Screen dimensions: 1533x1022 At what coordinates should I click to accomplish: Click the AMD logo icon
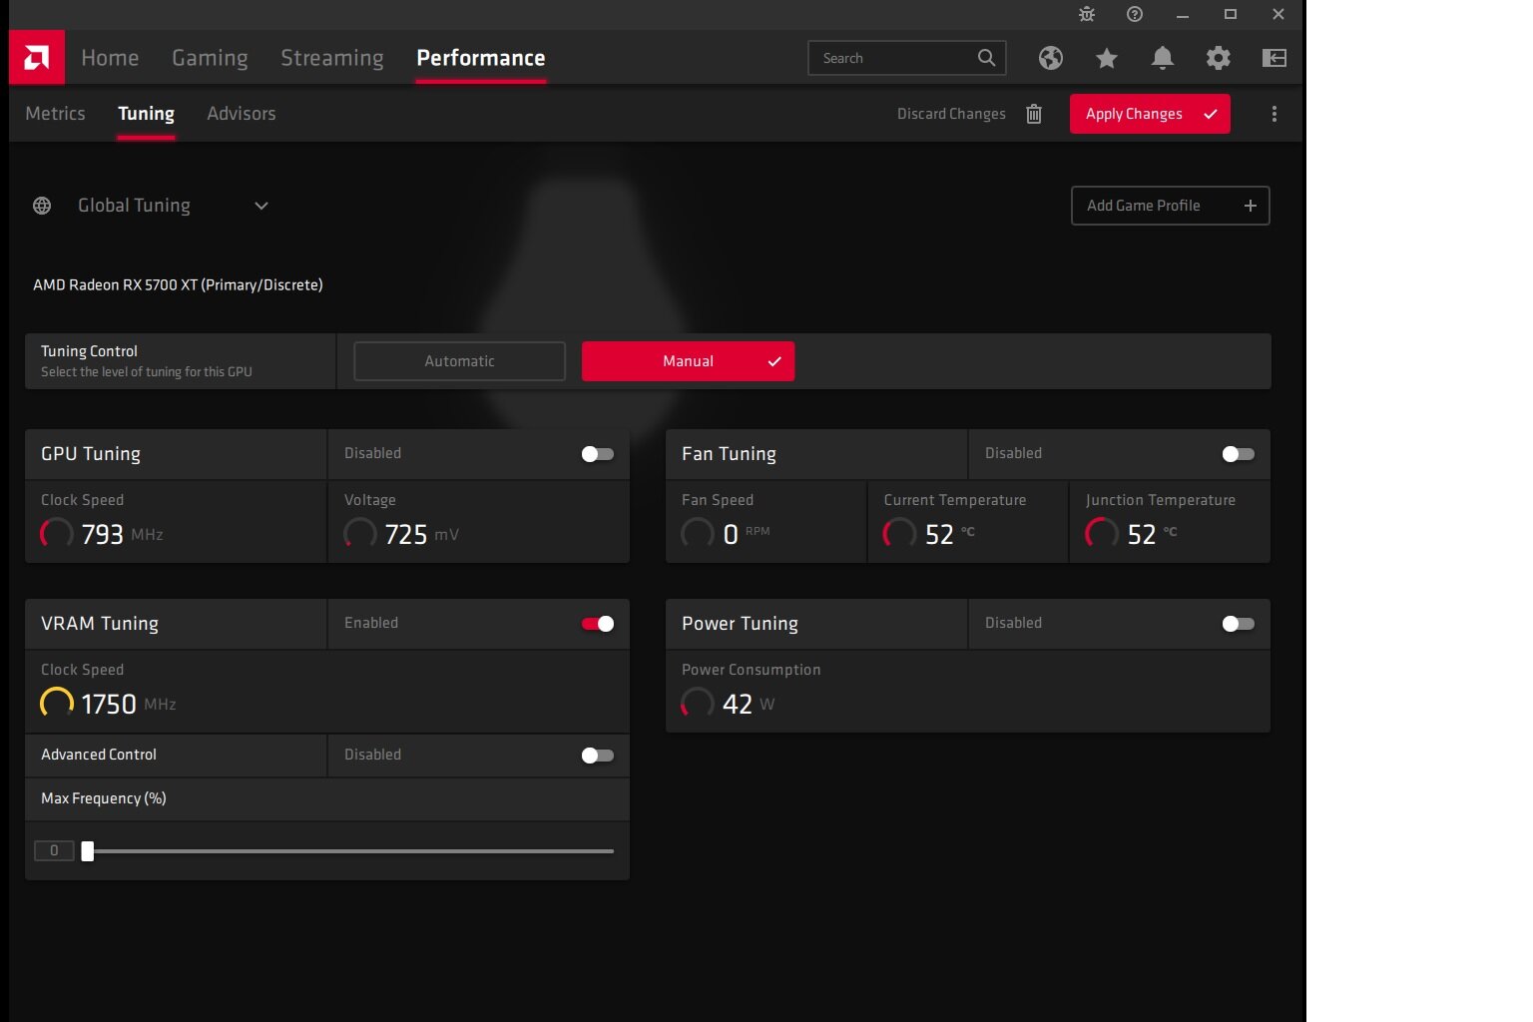(37, 58)
